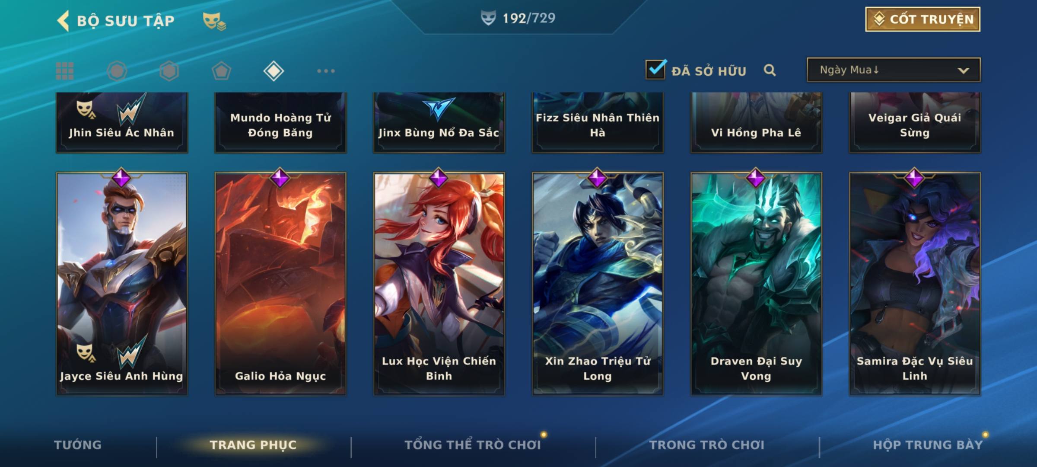Viewport: 1037px width, 467px height.
Task: Select the round rarity filter icon
Action: point(117,71)
